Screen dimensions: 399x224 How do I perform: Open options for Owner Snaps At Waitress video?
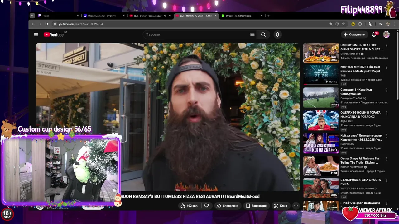(x=387, y=159)
